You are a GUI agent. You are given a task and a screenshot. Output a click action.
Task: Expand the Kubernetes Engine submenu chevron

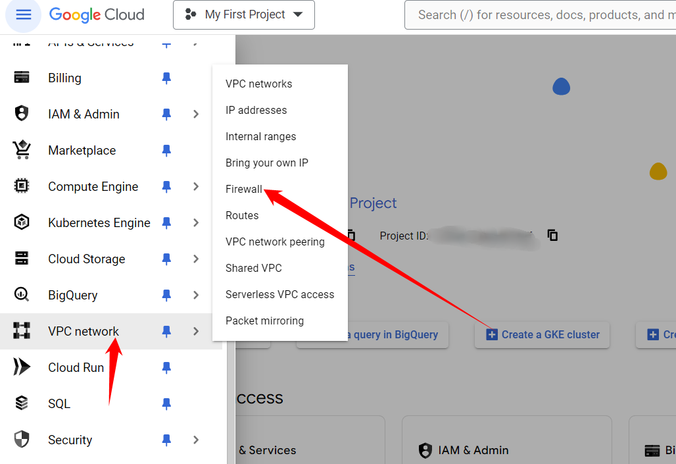point(196,222)
